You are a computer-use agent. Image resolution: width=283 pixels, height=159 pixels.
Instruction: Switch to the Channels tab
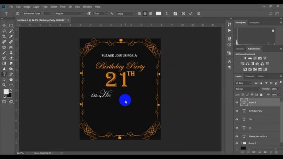249,76
